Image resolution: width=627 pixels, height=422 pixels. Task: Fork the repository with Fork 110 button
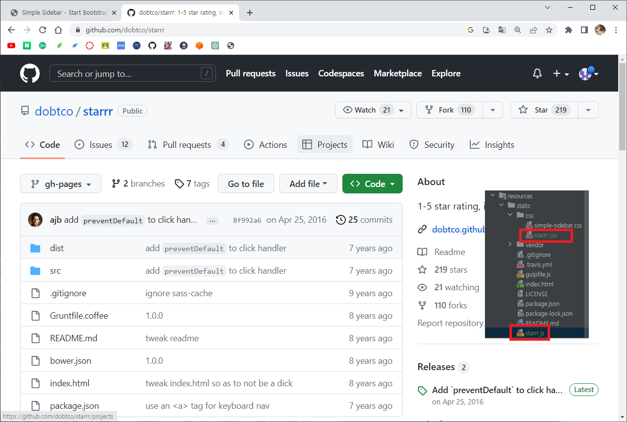450,110
